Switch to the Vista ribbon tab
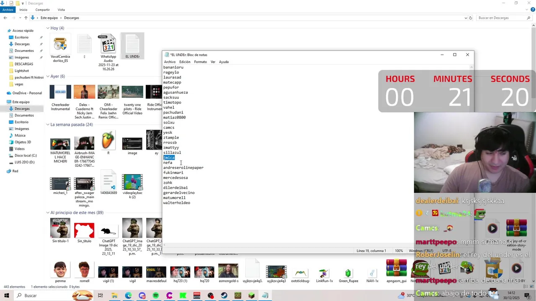Screen dimensions: 536x301 pyautogui.click(x=61, y=10)
